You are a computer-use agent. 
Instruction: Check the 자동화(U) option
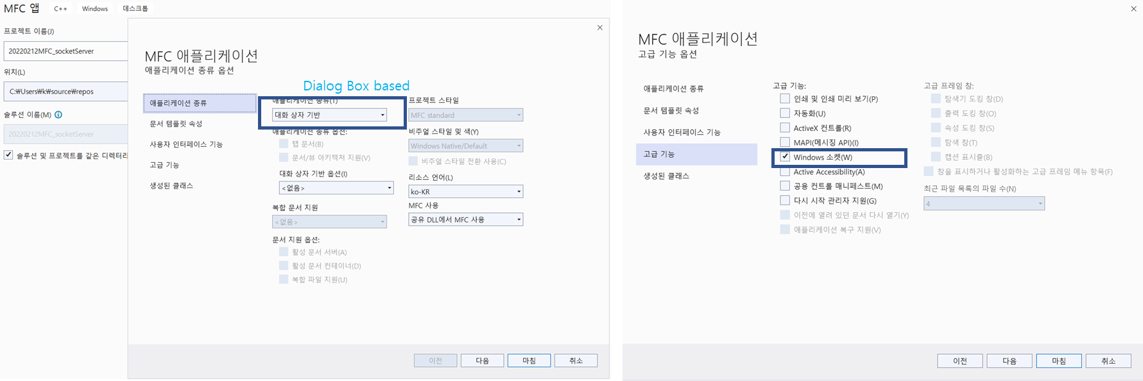tap(785, 113)
